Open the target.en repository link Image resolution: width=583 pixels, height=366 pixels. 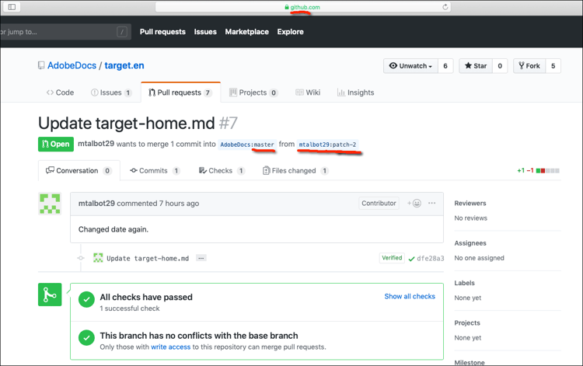click(124, 65)
